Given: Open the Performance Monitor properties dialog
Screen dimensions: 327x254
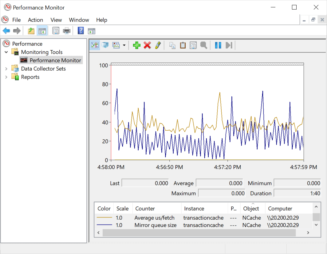Looking at the screenshot, I should tap(193, 45).
